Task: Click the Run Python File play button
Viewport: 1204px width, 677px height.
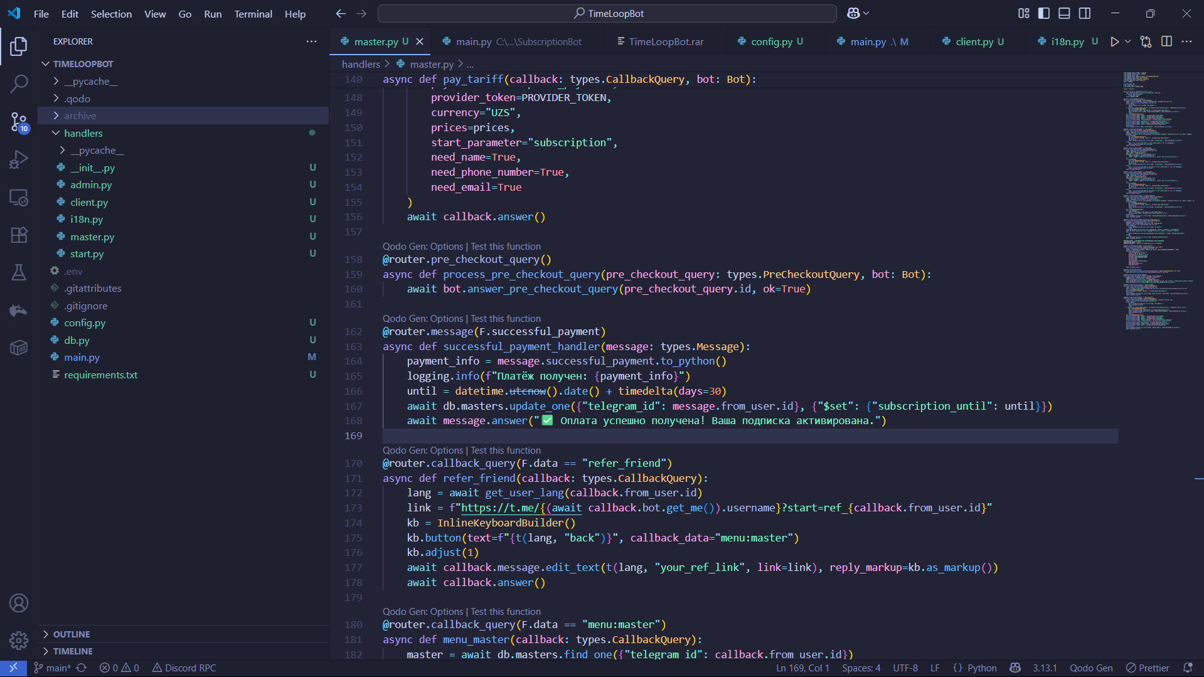Action: pyautogui.click(x=1114, y=41)
